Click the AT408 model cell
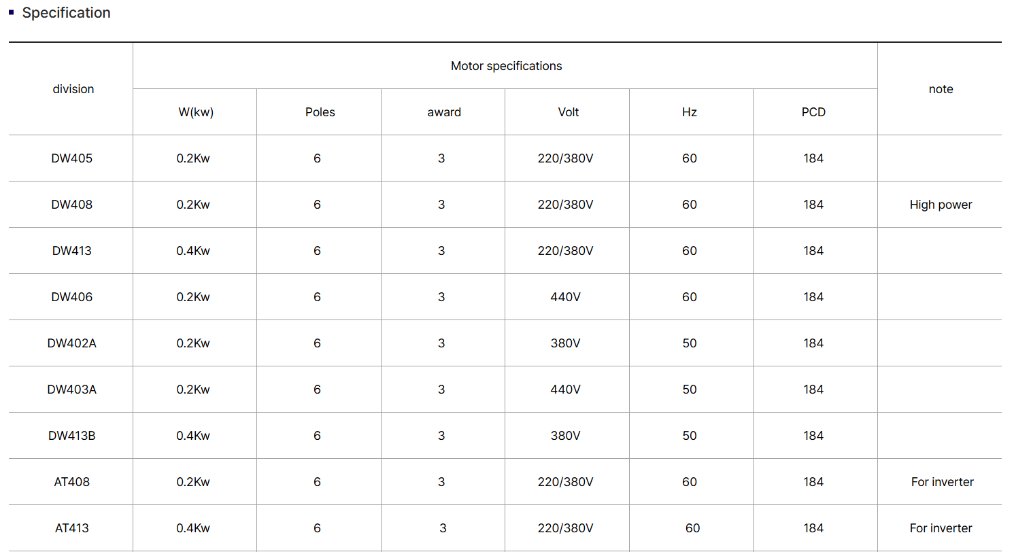This screenshot has width=1014, height=552. [x=72, y=482]
